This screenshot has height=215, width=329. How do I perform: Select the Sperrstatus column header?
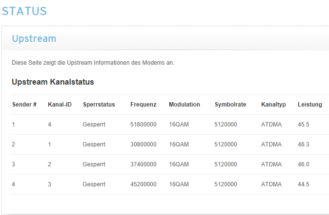pos(99,105)
